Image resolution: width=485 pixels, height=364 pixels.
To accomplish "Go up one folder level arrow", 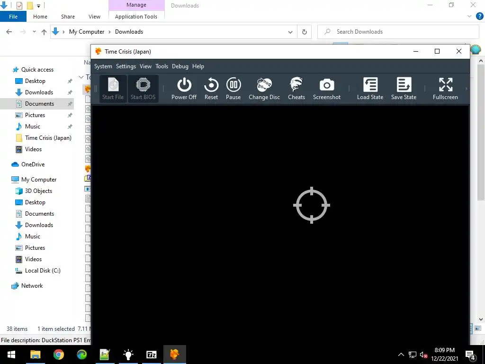I will coord(44,32).
